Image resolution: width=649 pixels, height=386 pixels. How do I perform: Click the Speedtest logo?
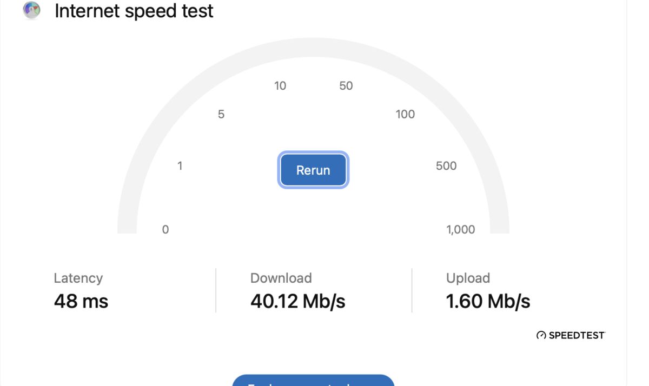571,335
